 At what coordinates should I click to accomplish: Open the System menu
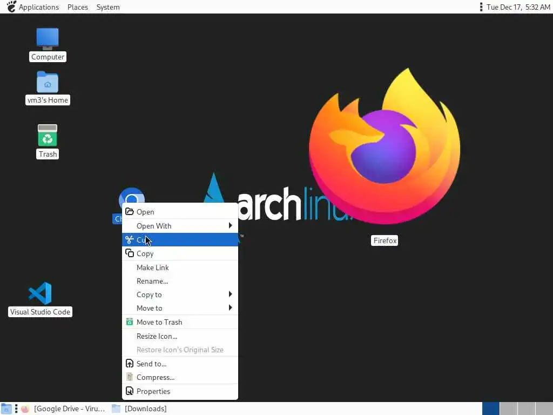click(108, 7)
